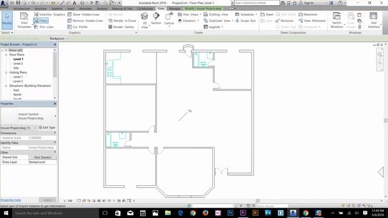The image size is (388, 218).
Task: Create a Drafting View
Action: coord(216,15)
